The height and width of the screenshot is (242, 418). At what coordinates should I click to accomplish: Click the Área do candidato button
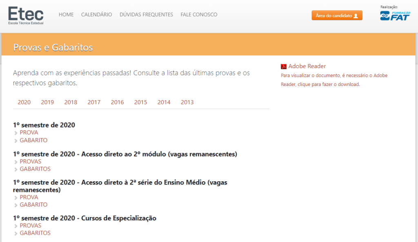(337, 15)
